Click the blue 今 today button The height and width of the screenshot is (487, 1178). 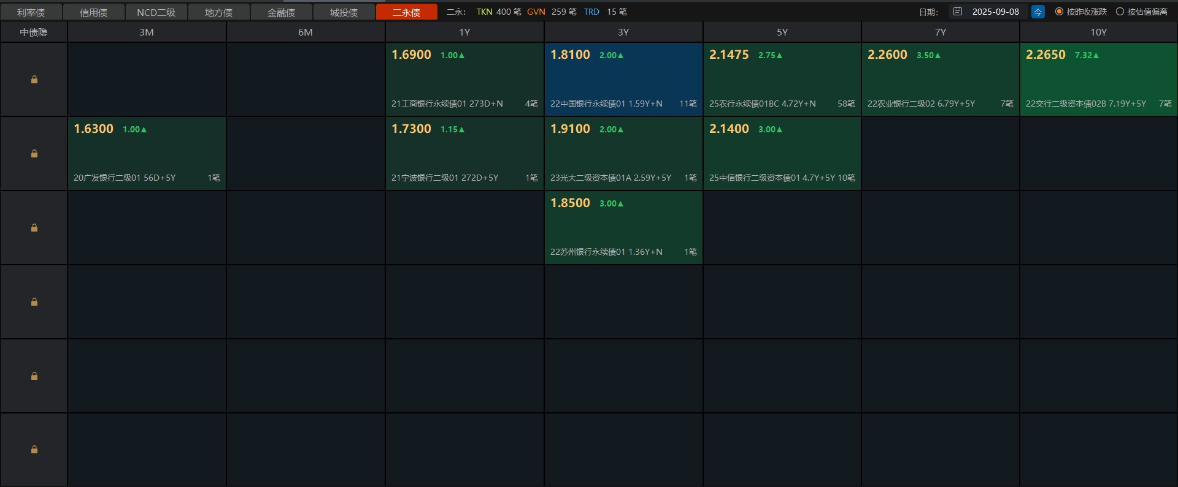[1037, 12]
